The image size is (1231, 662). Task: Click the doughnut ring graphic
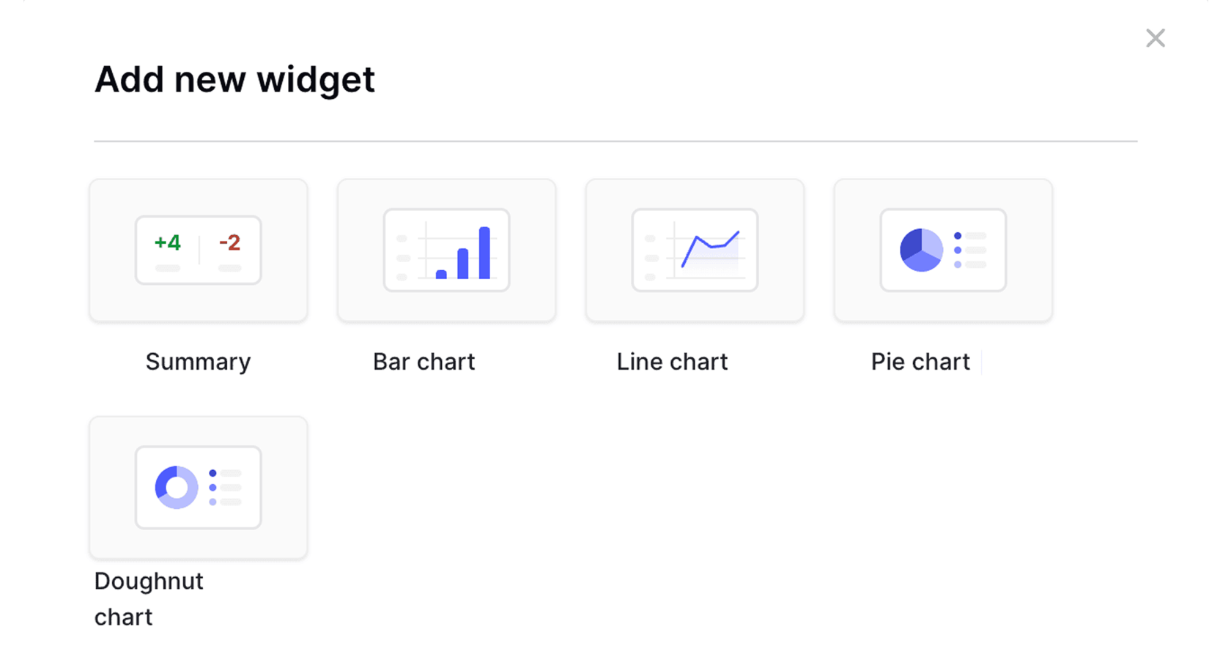coord(176,487)
